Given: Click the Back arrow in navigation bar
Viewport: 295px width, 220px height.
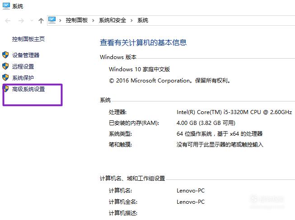Looking at the screenshot, I should pos(8,21).
